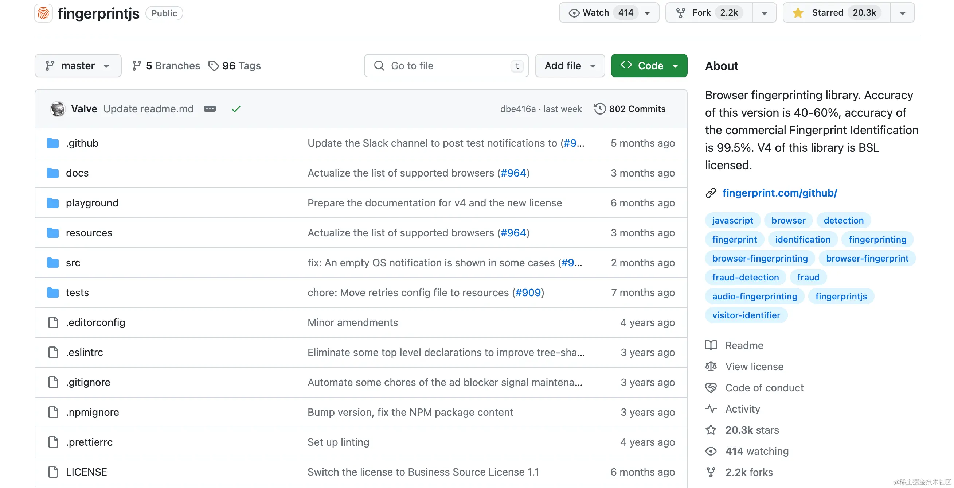Viewport: 954px width, 488px height.
Task: Select the detection topic tag
Action: pyautogui.click(x=843, y=220)
